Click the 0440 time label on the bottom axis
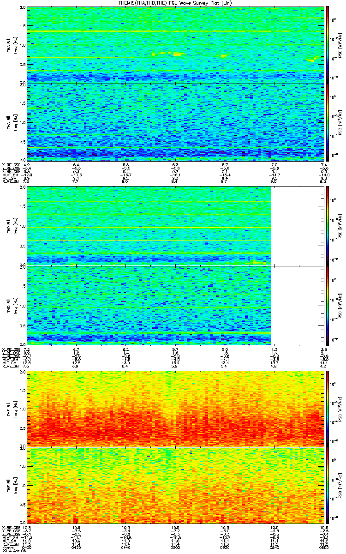The height and width of the screenshot is (554, 346). pyautogui.click(x=125, y=548)
